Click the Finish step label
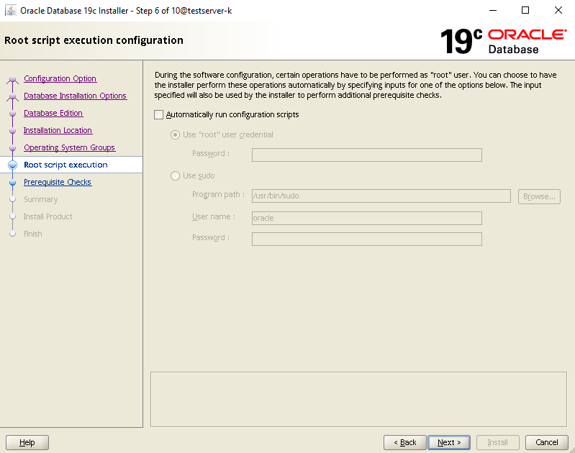Viewport: 575px width, 453px height. point(32,234)
